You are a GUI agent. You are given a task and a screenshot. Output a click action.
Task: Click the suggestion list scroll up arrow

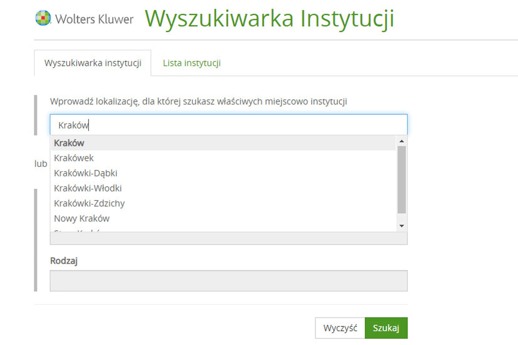401,141
